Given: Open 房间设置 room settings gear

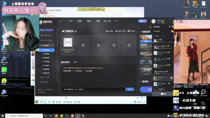Looking at the screenshot, I should [x=131, y=31].
